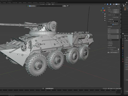Toggle X-ray mode in header

(114, 4)
